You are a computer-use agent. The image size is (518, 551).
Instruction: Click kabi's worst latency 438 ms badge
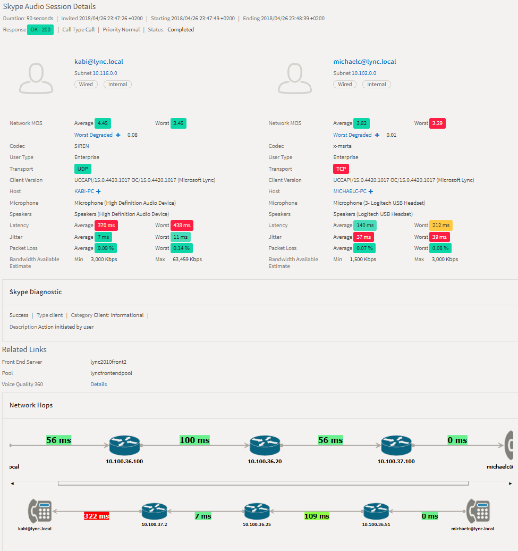tap(182, 226)
